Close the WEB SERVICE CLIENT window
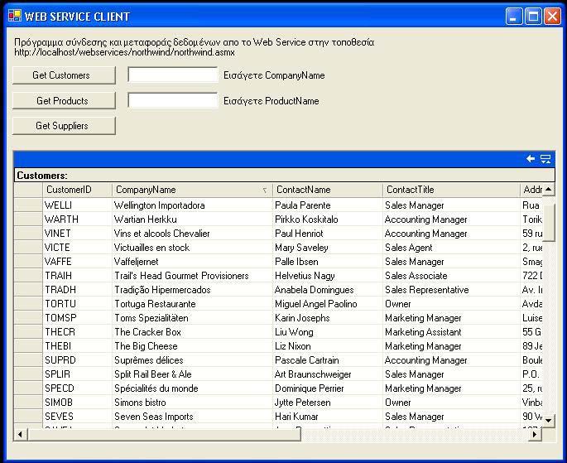 pos(553,17)
